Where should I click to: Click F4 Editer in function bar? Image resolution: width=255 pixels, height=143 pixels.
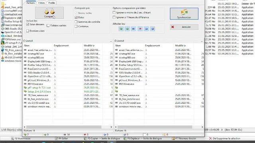click(x=61, y=139)
